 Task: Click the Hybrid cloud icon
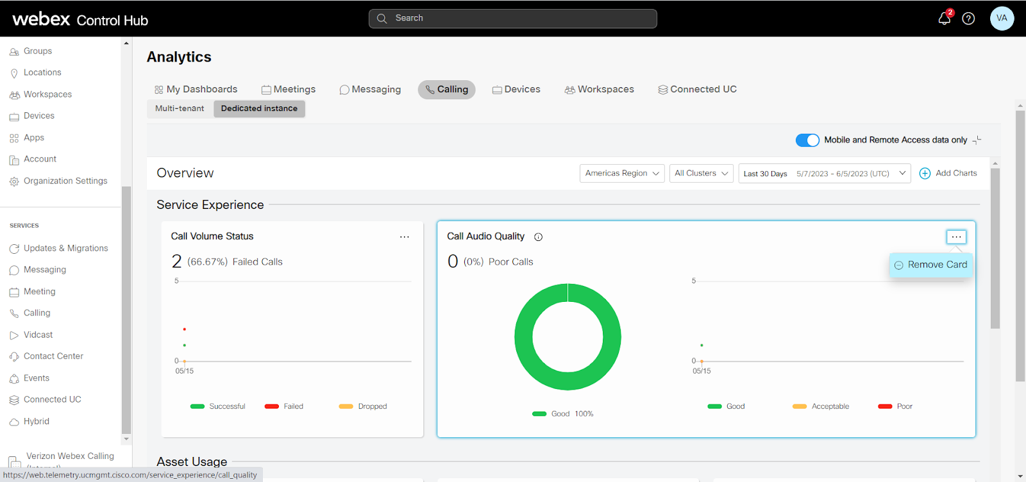[14, 422]
